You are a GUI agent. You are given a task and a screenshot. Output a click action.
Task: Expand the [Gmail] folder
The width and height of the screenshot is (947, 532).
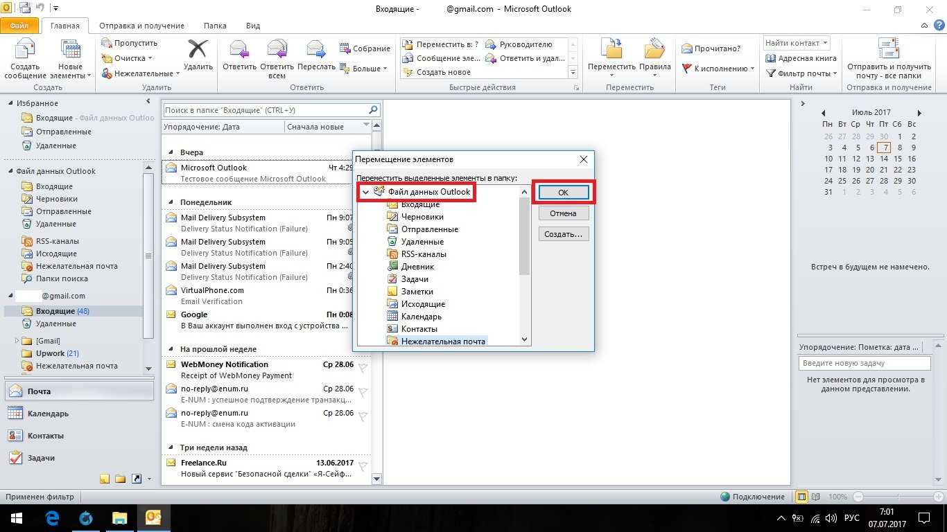(17, 341)
